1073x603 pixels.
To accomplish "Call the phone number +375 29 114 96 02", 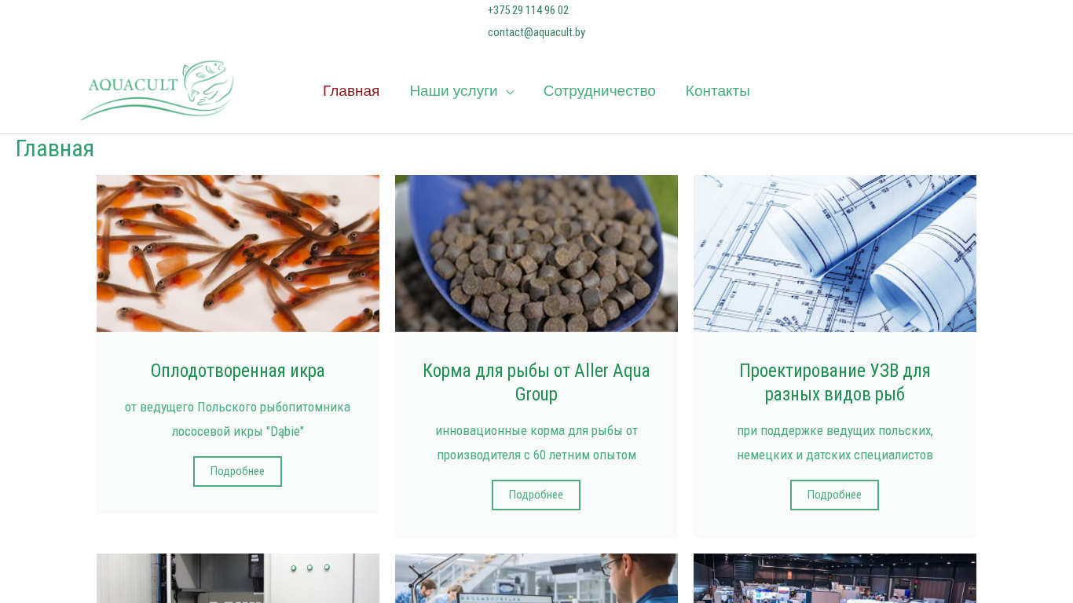I will pos(528,10).
